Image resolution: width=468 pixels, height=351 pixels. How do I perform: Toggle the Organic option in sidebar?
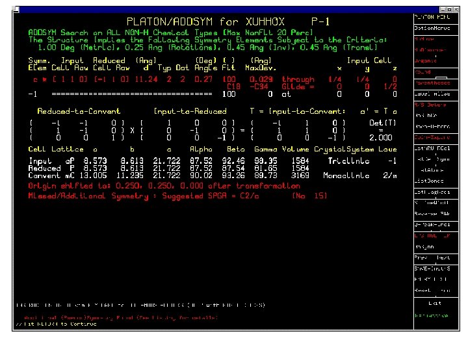[426, 61]
